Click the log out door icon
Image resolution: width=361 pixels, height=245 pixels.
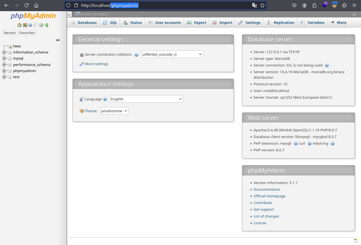[25, 25]
